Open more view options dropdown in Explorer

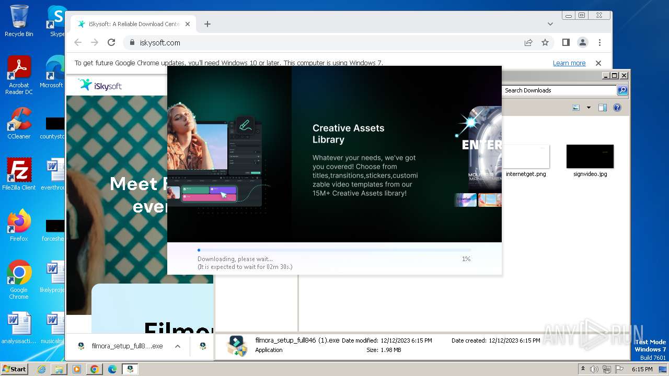[589, 108]
